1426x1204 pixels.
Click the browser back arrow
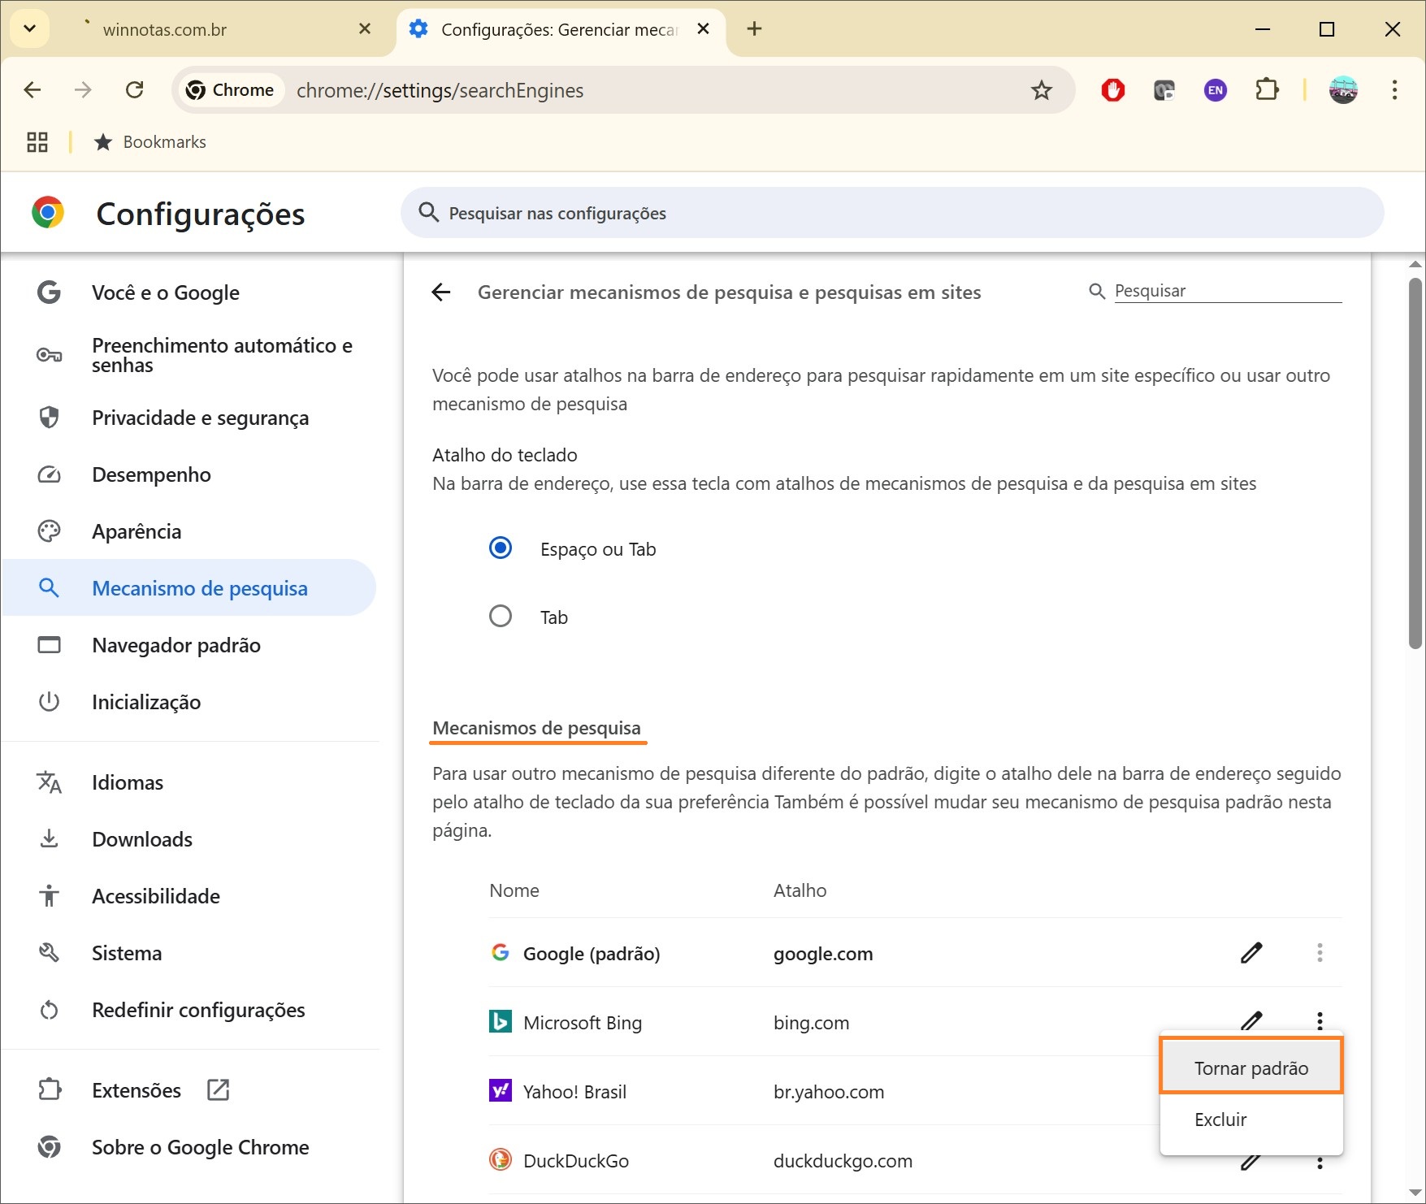33,90
